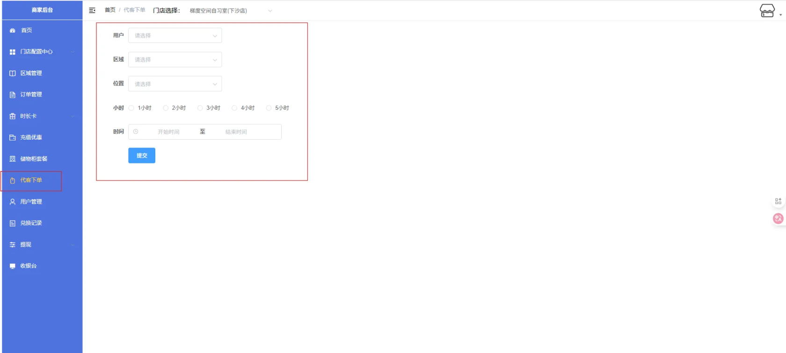786x353 pixels.
Task: Click the pink translate floating icon
Action: click(x=778, y=219)
